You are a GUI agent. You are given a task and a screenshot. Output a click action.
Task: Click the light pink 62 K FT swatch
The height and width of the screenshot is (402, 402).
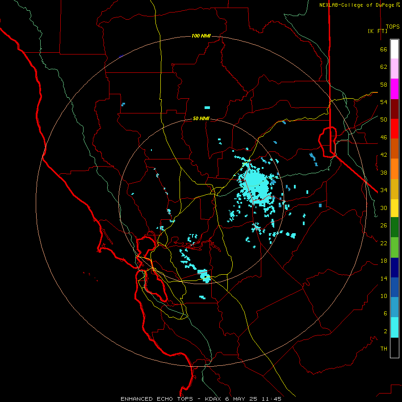(x=394, y=69)
